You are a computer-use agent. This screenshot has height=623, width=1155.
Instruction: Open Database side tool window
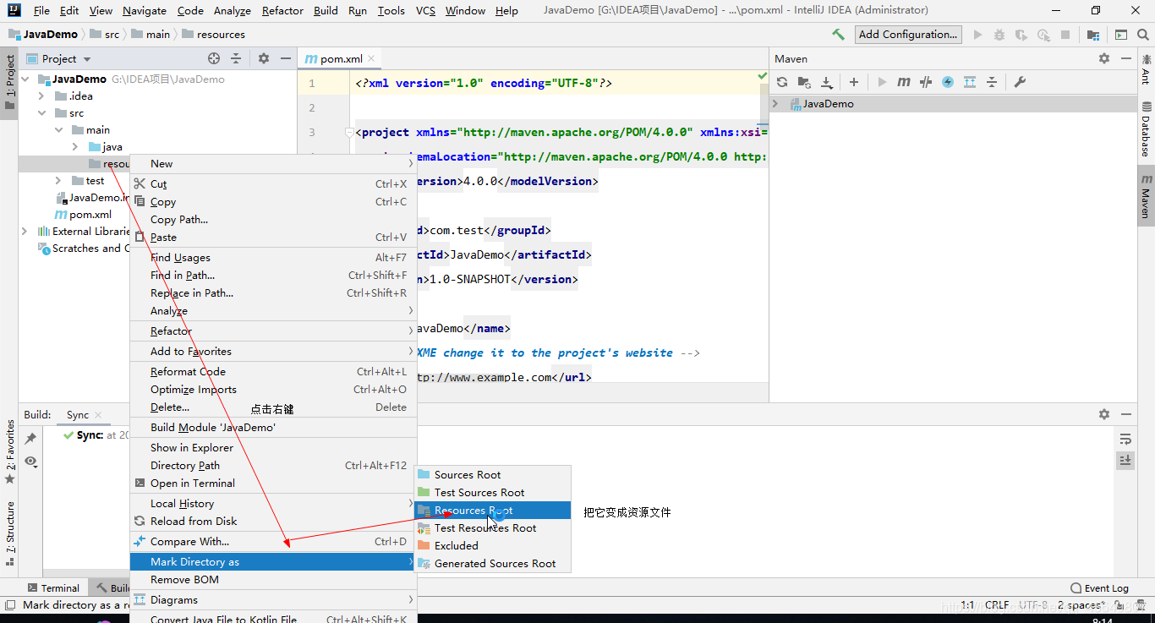click(1147, 129)
